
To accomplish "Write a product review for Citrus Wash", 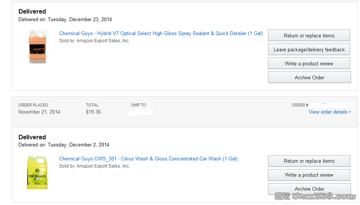I will (309, 175).
